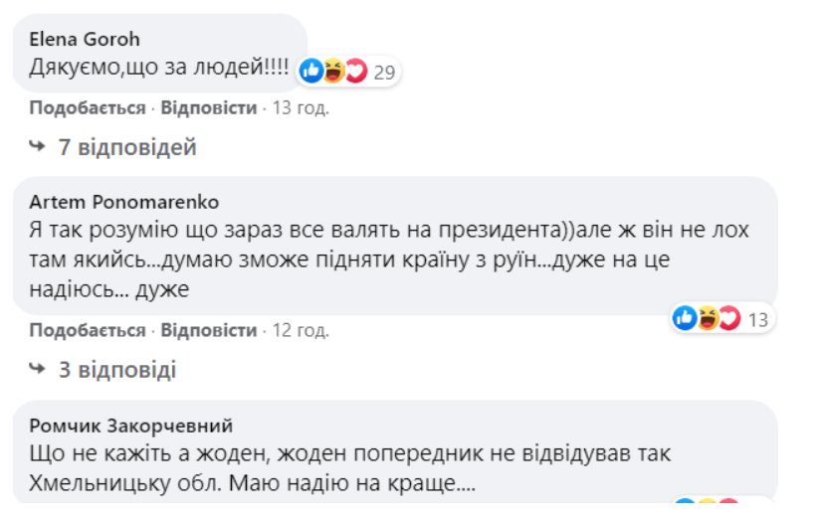Reply to Artem Ponomarenko via Відповісти
Viewport: 817px width, 524px height.
208,330
